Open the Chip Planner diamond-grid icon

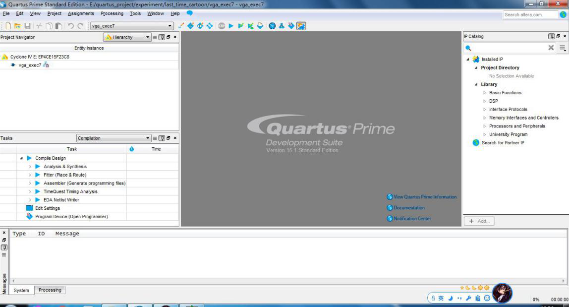pyautogui.click(x=210, y=26)
